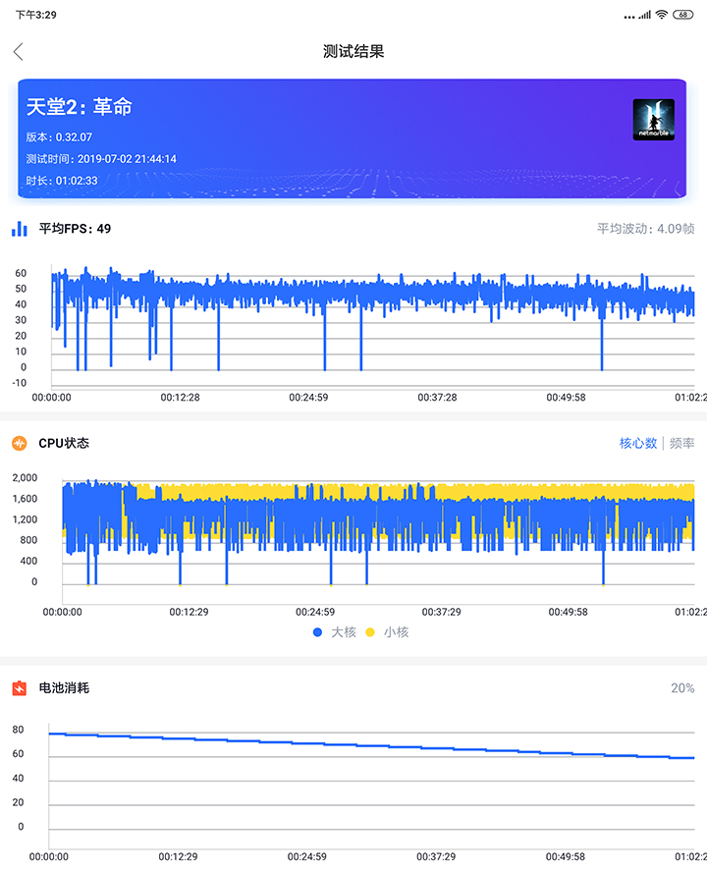This screenshot has height=871, width=707.
Task: Click the CPU chart 2,000 axis value
Action: [x=25, y=477]
